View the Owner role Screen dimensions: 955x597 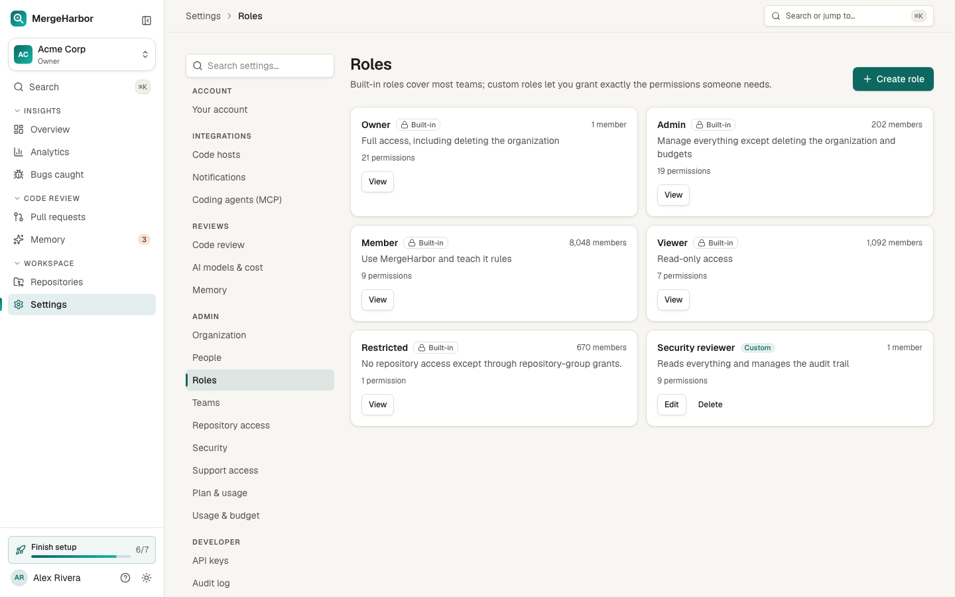tap(377, 182)
